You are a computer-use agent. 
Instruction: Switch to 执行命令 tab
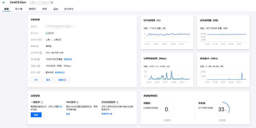click(69, 9)
